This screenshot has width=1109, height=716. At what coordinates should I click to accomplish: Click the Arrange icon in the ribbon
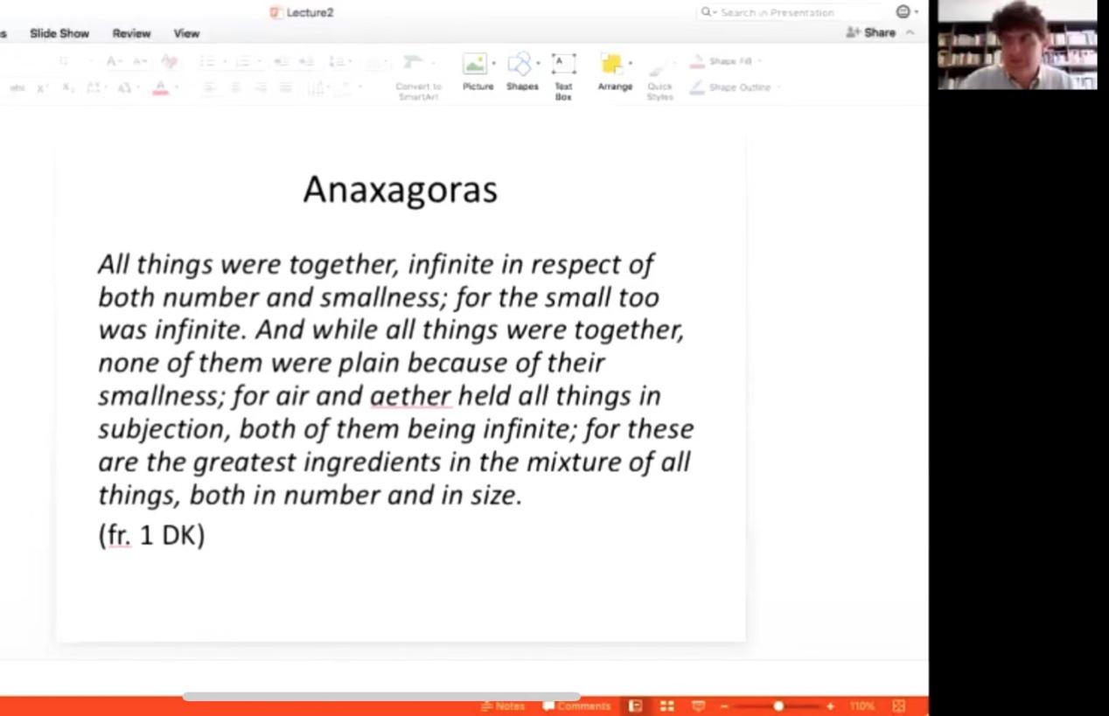point(612,64)
